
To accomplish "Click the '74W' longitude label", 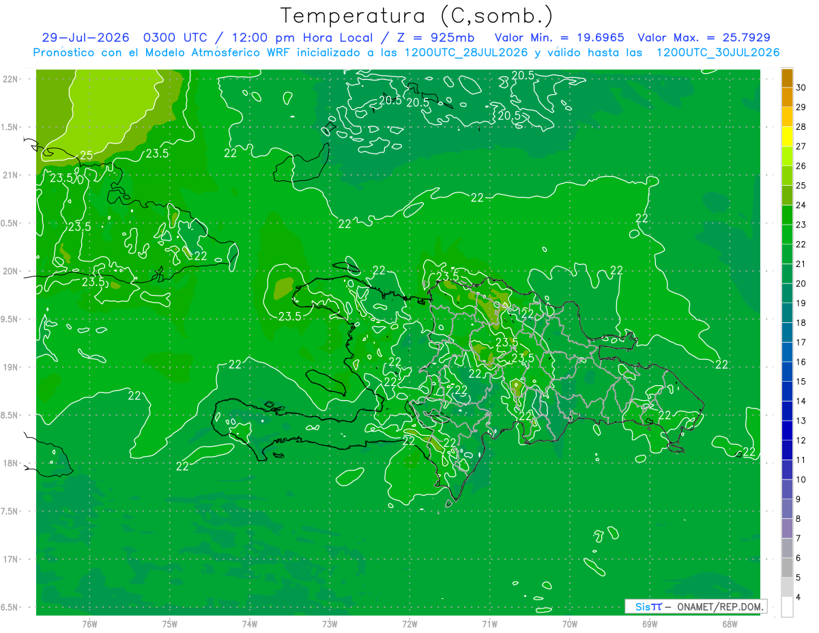I will 250,623.
